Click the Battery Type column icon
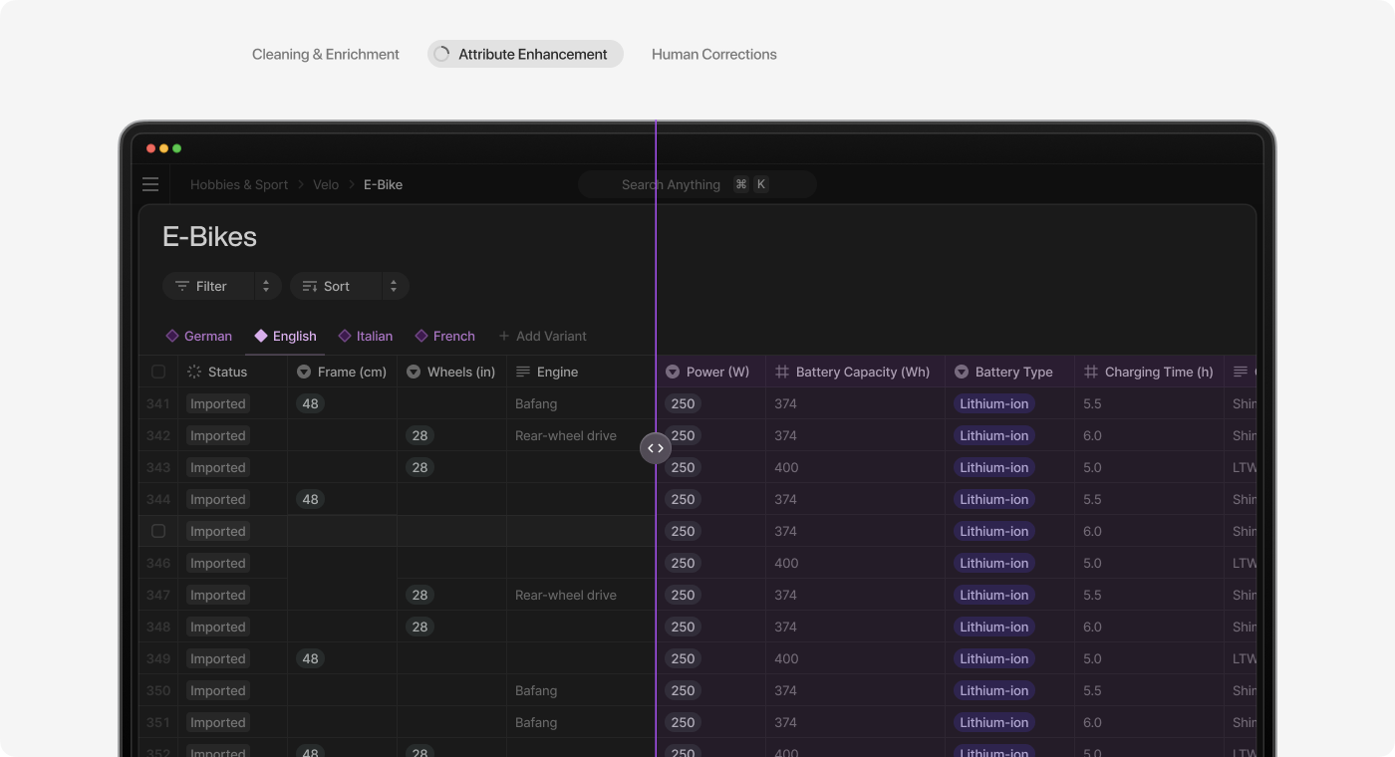The image size is (1395, 757). [962, 372]
